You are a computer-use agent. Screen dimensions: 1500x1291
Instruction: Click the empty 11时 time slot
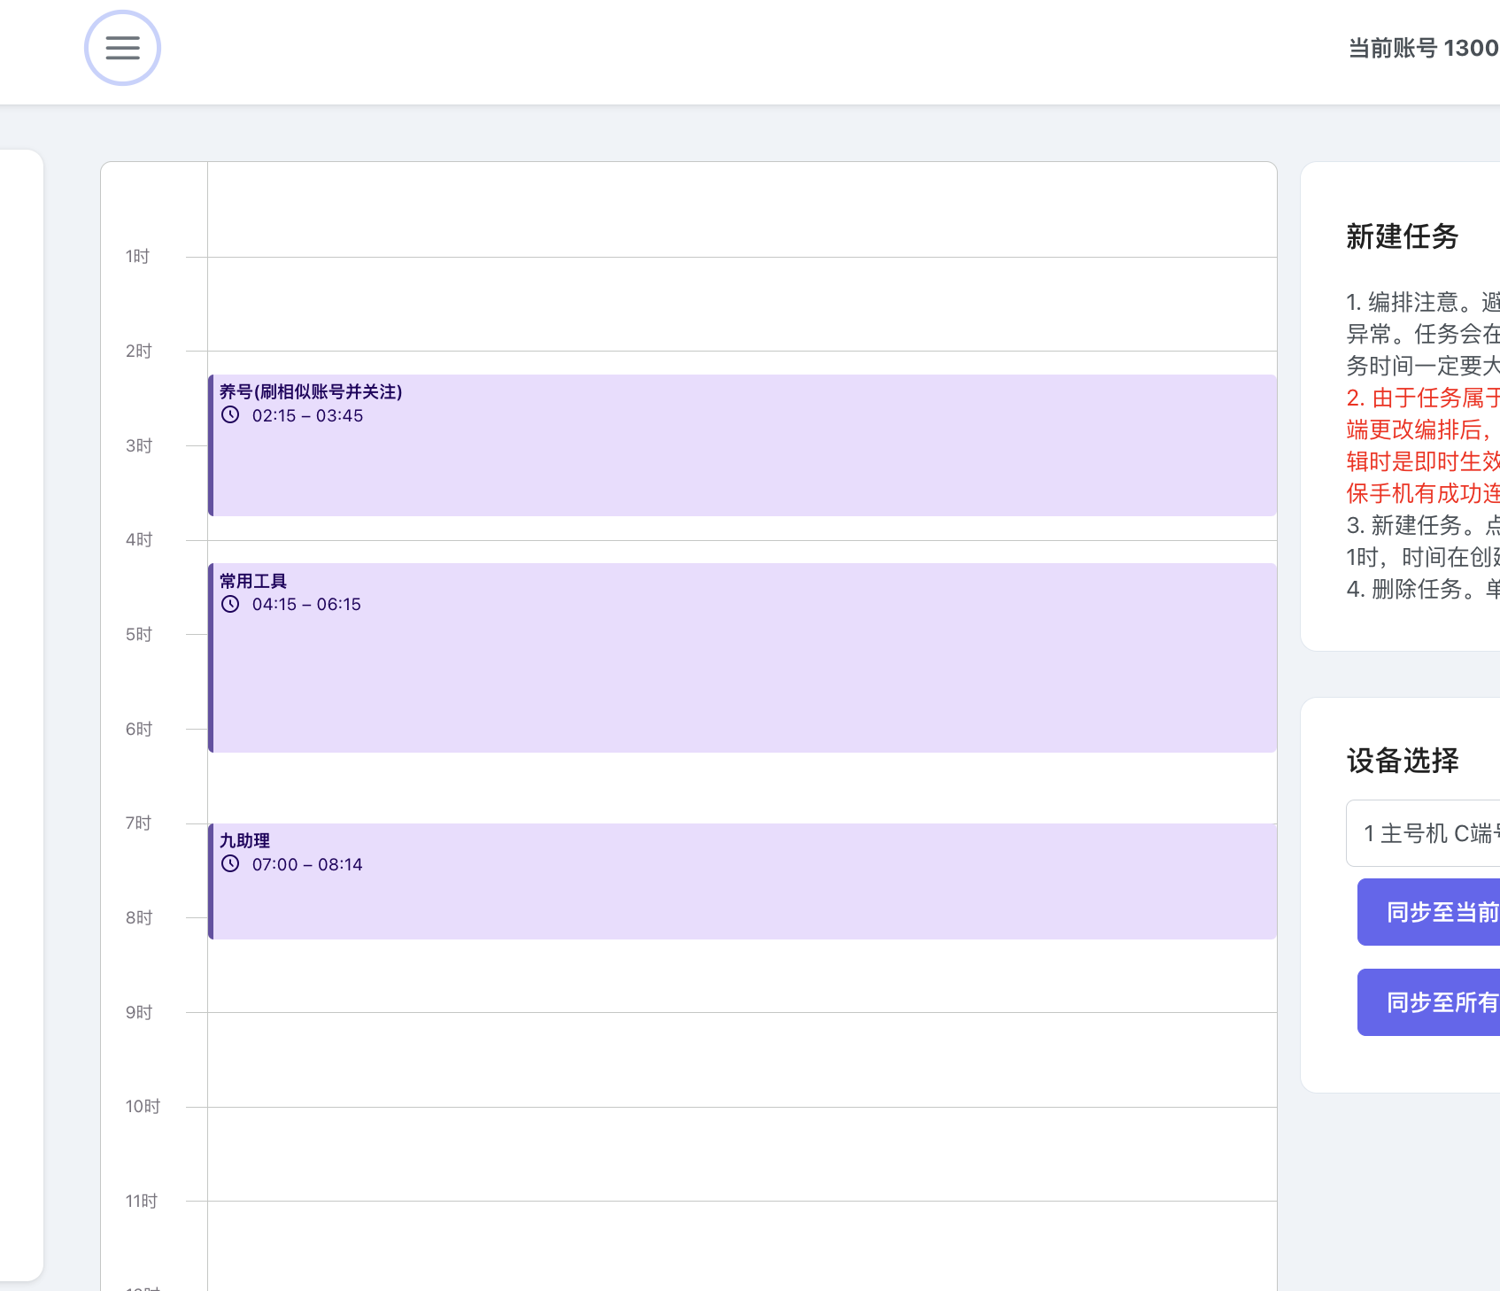coord(742,1246)
